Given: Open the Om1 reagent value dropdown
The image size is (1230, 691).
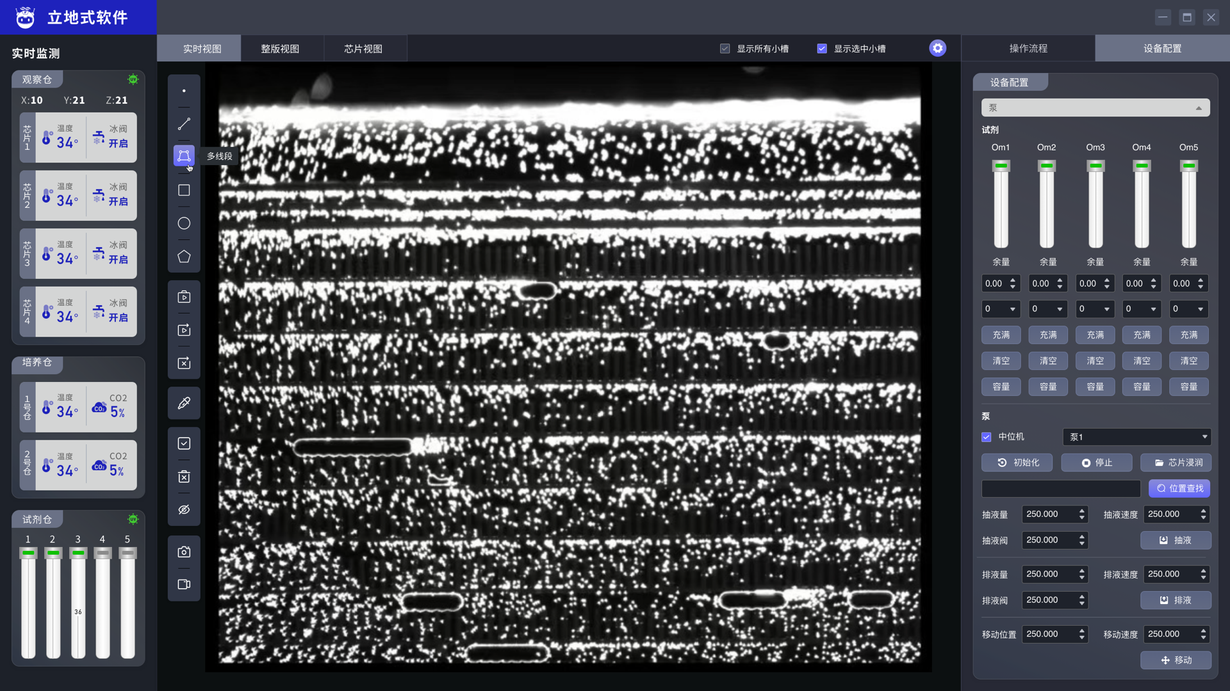Looking at the screenshot, I should [x=1001, y=309].
